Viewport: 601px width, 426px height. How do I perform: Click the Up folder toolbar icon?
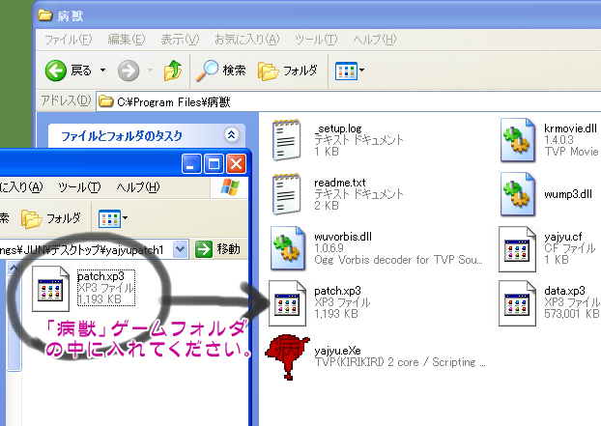[173, 71]
